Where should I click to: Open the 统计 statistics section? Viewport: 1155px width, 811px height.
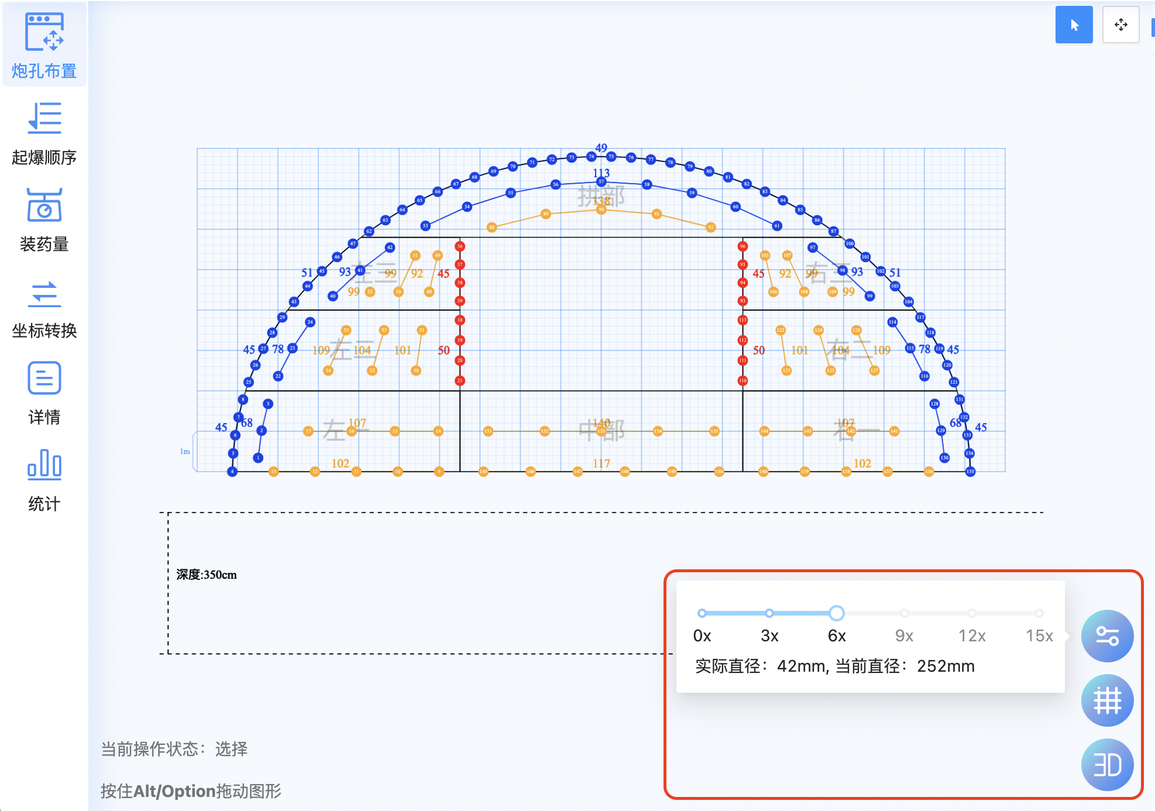[x=44, y=480]
